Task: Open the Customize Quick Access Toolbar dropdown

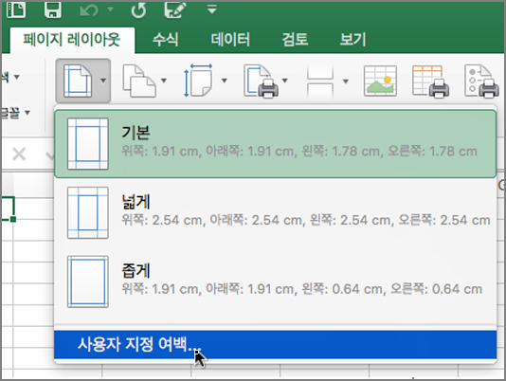Action: point(211,9)
